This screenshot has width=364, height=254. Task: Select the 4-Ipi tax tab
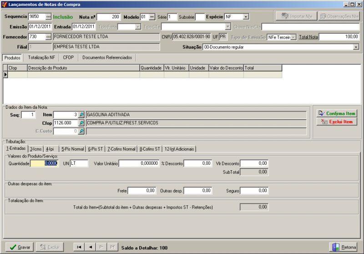coord(50,149)
